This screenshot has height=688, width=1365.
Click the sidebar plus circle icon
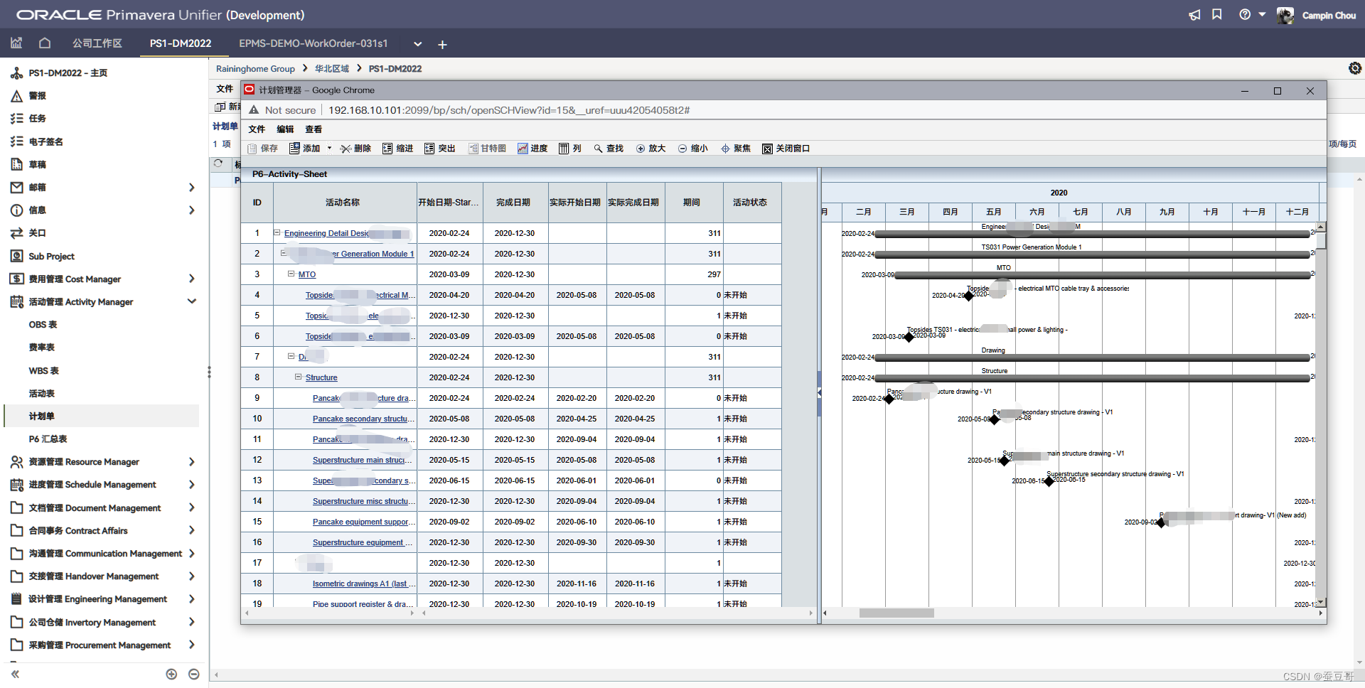171,674
